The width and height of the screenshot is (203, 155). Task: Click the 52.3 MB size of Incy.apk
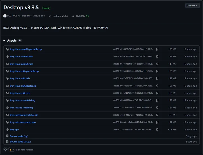pyautogui.click(x=172, y=130)
